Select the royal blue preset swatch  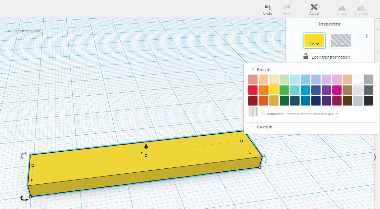click(x=316, y=90)
